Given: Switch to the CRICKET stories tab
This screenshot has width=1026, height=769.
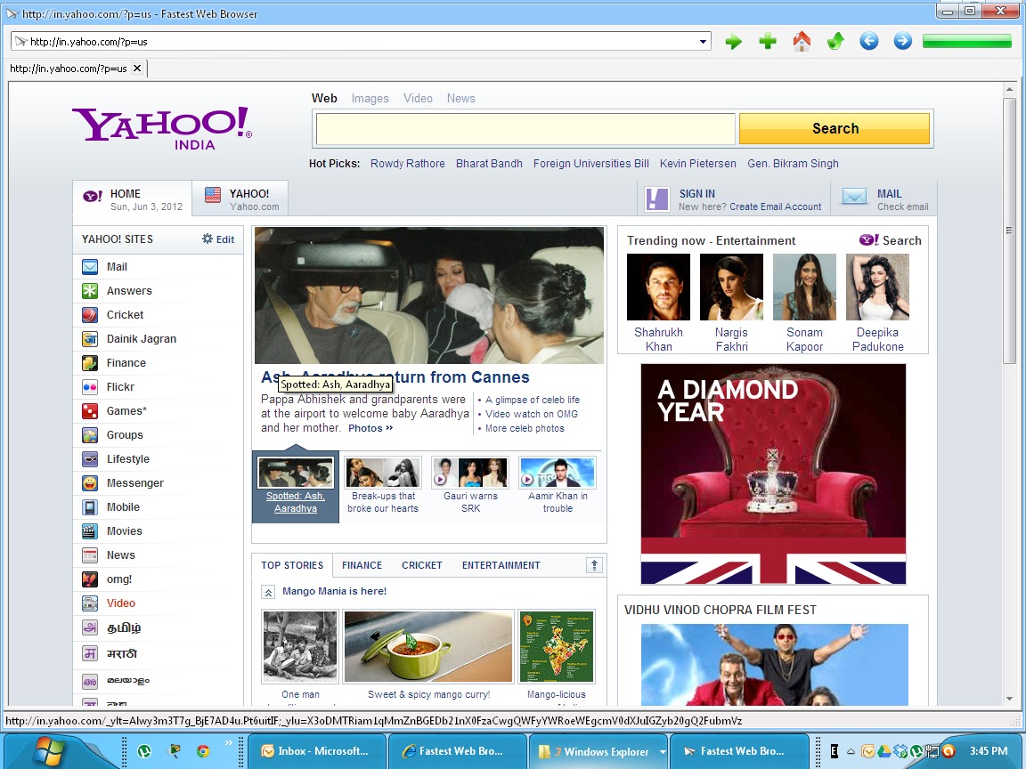Looking at the screenshot, I should click(x=422, y=566).
